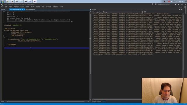Click the Visual Studio logo icon
The width and height of the screenshot is (187, 105).
pos(2,5)
